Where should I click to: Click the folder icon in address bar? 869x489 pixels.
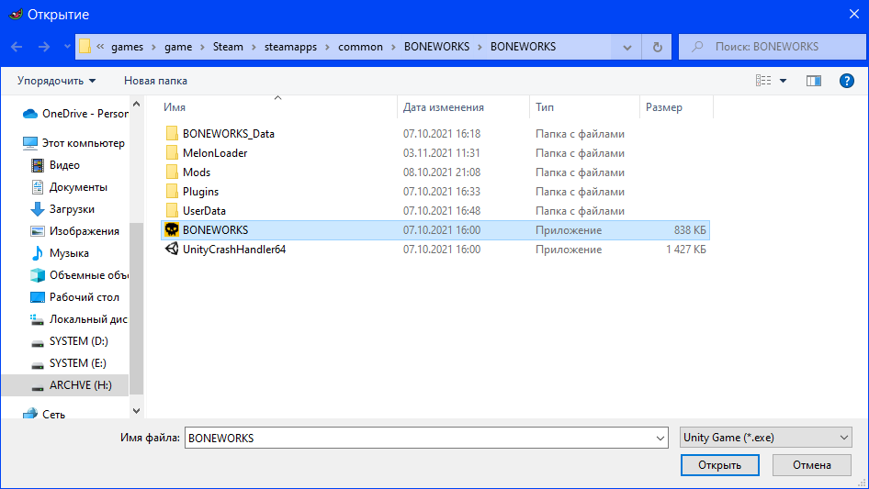[85, 47]
